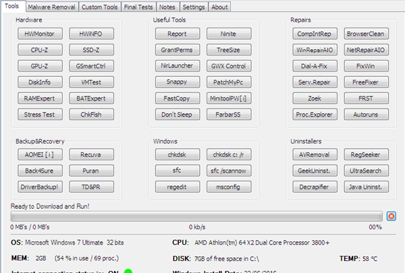Launch CompIntRep repair
Viewport: 405px width, 273px height.
click(315, 34)
